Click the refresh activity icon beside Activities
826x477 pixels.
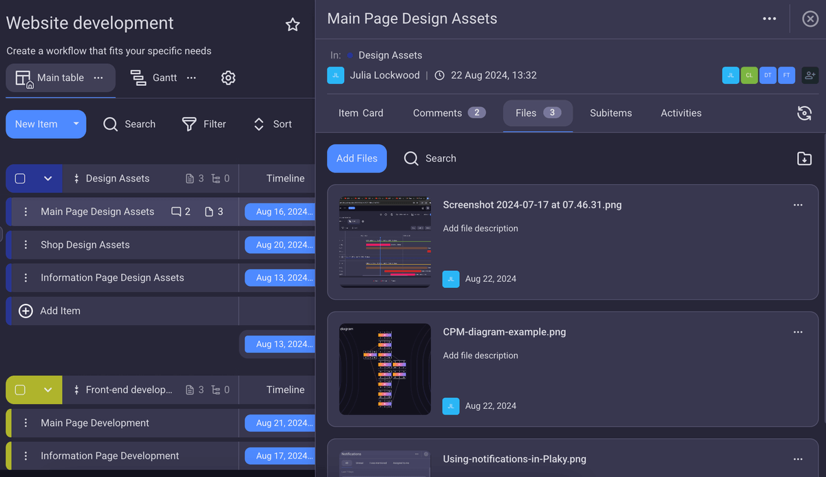click(x=804, y=113)
